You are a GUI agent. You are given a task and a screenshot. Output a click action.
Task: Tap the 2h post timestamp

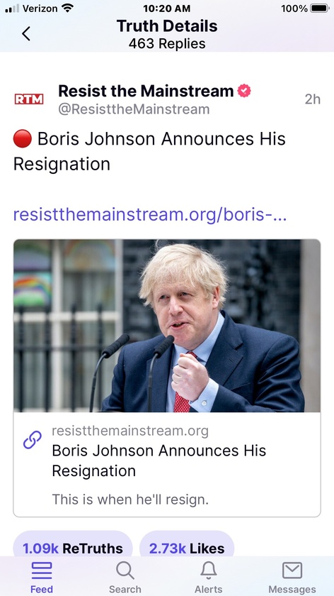(x=312, y=99)
